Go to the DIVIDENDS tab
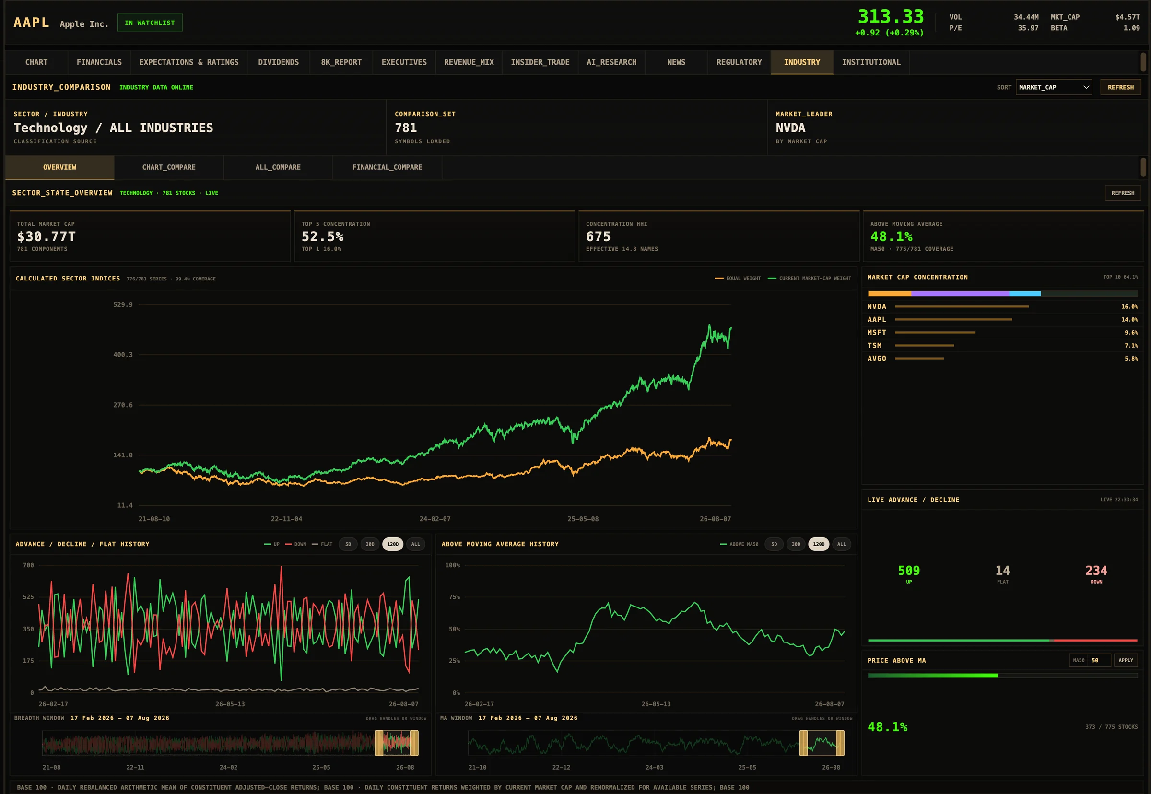Screen dimensions: 1151x794 click(278, 62)
